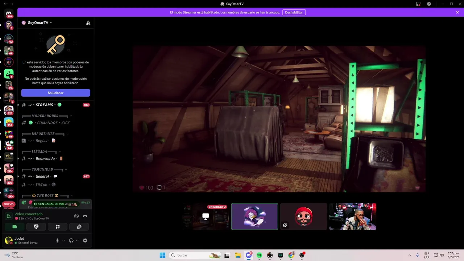The width and height of the screenshot is (464, 261).
Task: Open volume control in system tray
Action: tap(442, 255)
